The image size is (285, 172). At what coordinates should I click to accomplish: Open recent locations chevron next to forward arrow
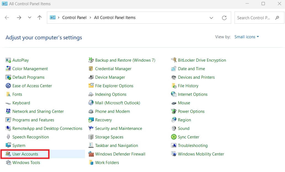pos(30,17)
